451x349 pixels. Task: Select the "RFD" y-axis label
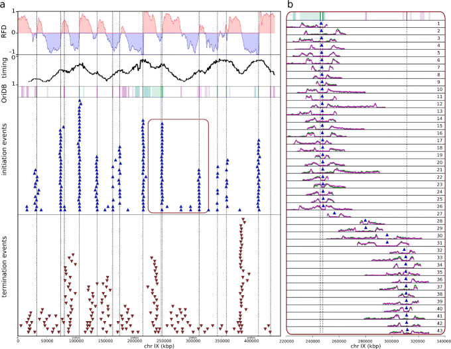point(5,33)
